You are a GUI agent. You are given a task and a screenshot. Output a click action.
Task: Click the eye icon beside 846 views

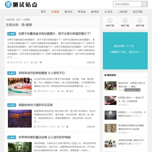31,63
